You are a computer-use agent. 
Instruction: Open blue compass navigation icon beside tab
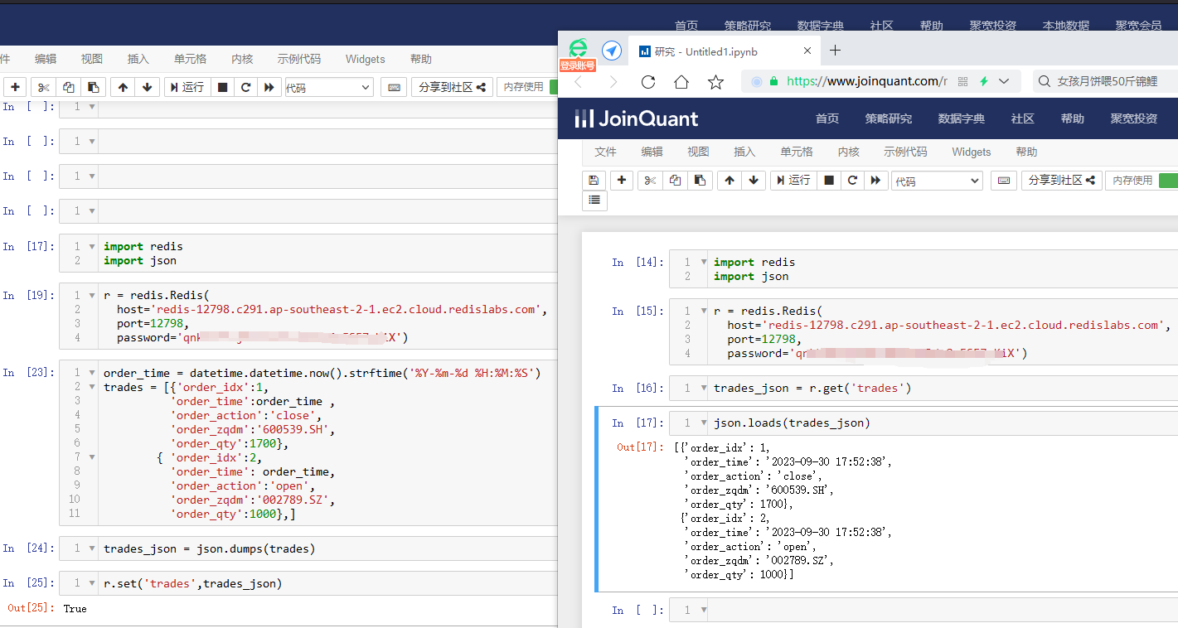pyautogui.click(x=612, y=51)
